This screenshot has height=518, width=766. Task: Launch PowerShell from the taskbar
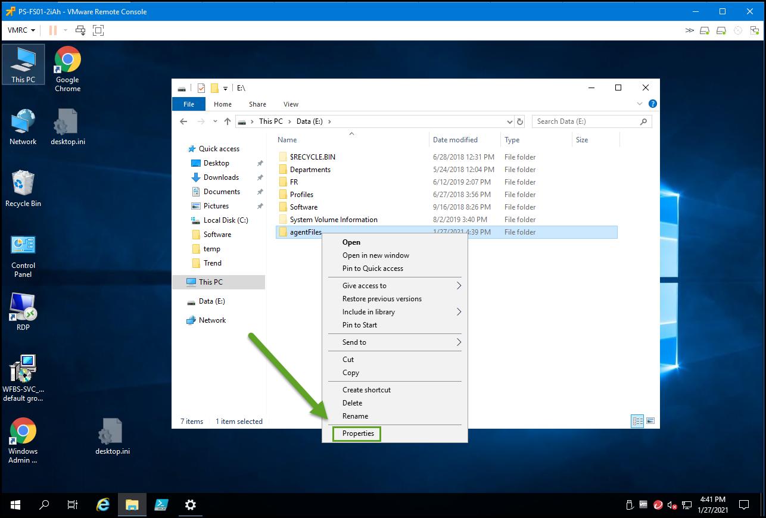coord(161,505)
